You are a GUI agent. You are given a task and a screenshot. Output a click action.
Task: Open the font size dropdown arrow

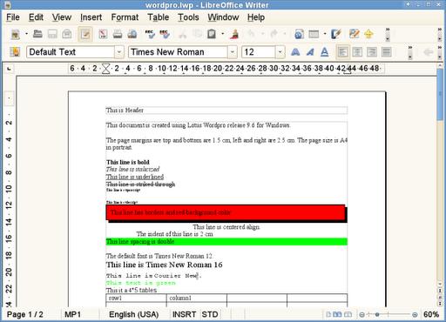pos(280,52)
